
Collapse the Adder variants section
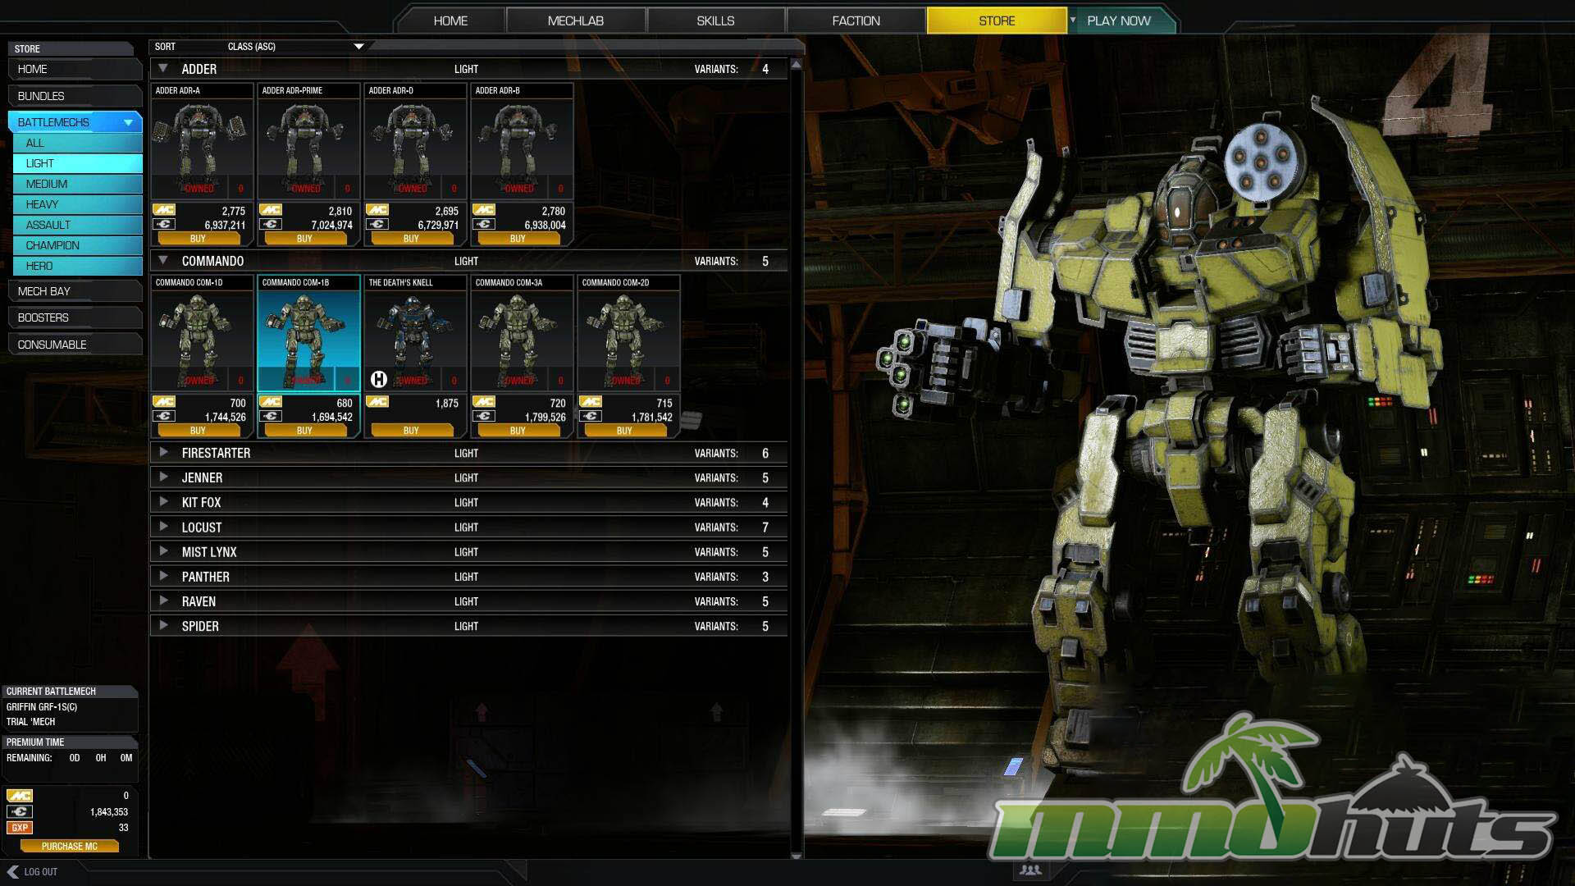point(163,69)
